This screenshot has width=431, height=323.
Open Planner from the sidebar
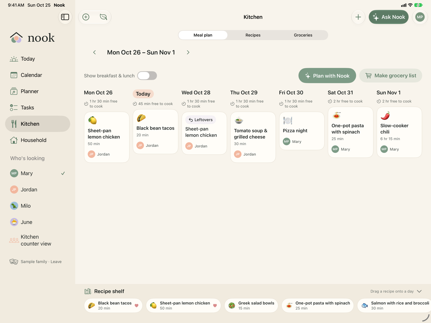[38, 91]
